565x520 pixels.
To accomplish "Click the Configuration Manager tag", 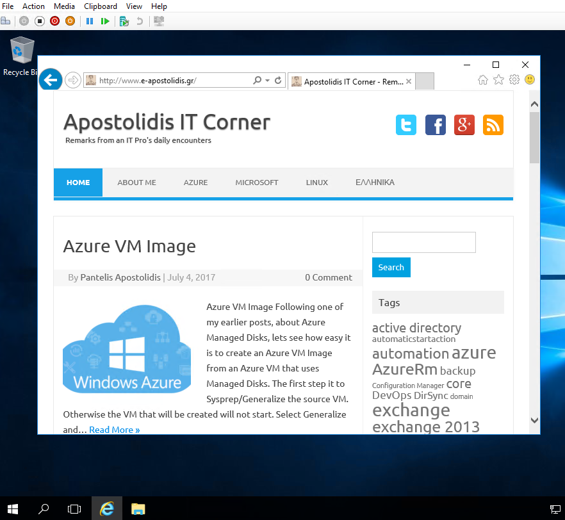I will click(408, 386).
